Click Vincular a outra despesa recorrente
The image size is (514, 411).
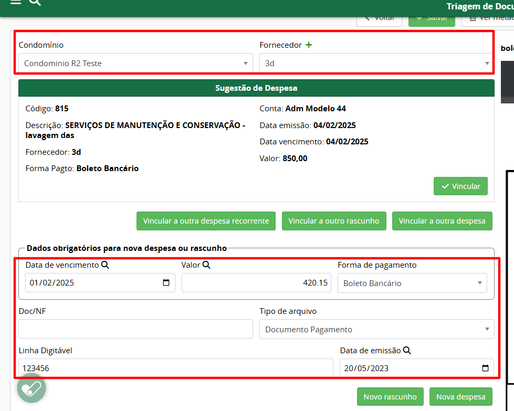(x=206, y=221)
